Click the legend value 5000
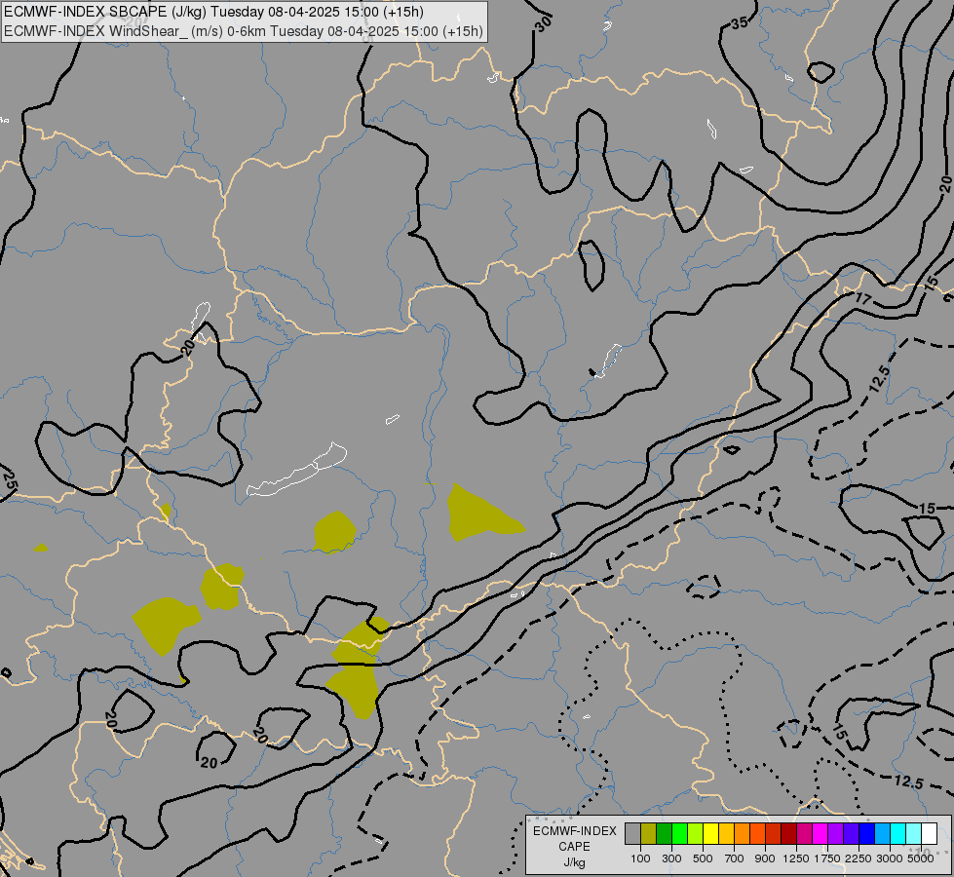This screenshot has width=954, height=877. pyautogui.click(x=921, y=858)
